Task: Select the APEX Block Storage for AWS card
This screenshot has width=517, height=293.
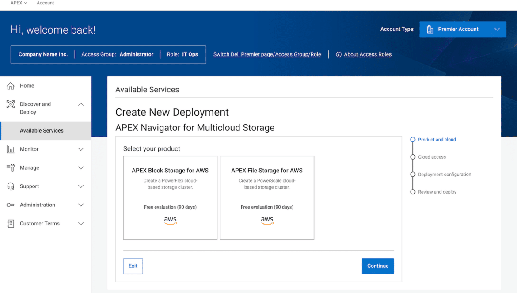Action: pos(170,198)
